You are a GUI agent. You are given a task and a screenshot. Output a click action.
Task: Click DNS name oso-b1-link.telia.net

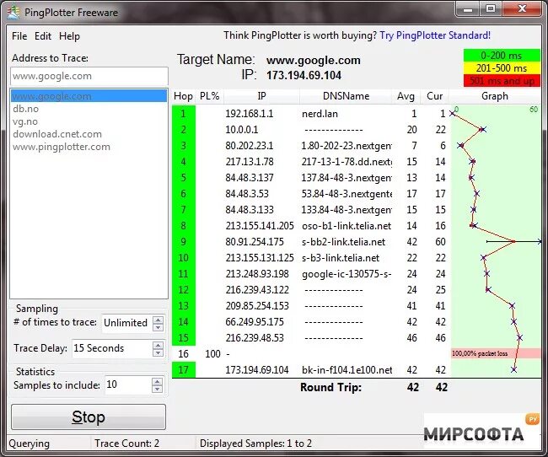tap(347, 226)
